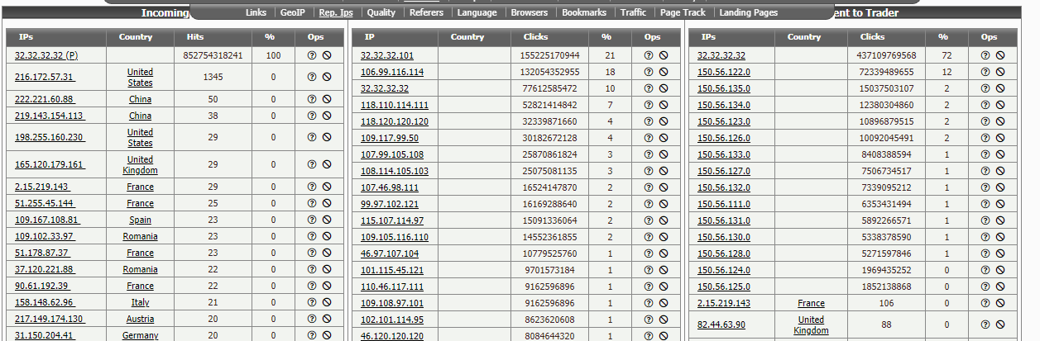Block IP 150.56.125.0 with ban icon
This screenshot has width=1040, height=341.
(1000, 287)
